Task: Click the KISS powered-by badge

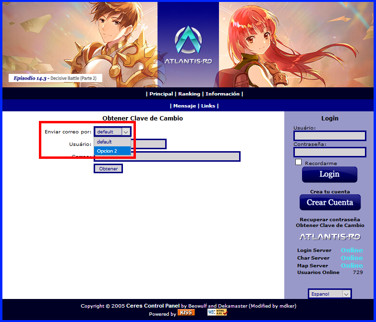Action: click(186, 313)
